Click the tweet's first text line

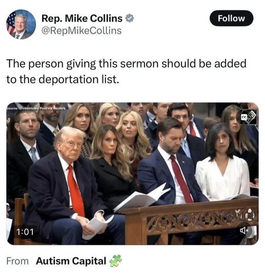pos(126,64)
